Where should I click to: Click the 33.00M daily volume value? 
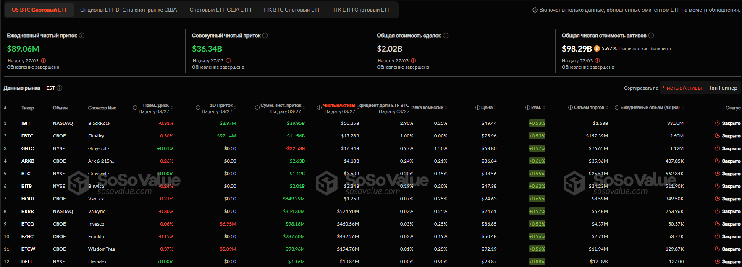pos(675,123)
